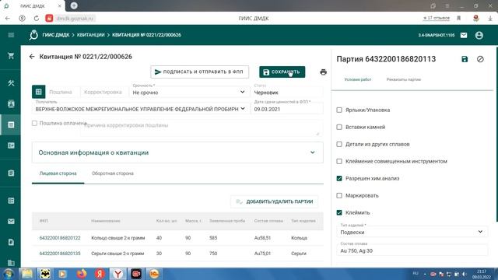This screenshot has height=280, width=498.
Task: Click the green table grid icon button
Action: (x=38, y=92)
